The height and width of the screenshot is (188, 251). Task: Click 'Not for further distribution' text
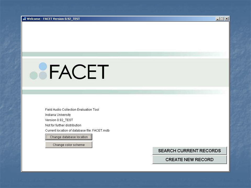(x=63, y=125)
